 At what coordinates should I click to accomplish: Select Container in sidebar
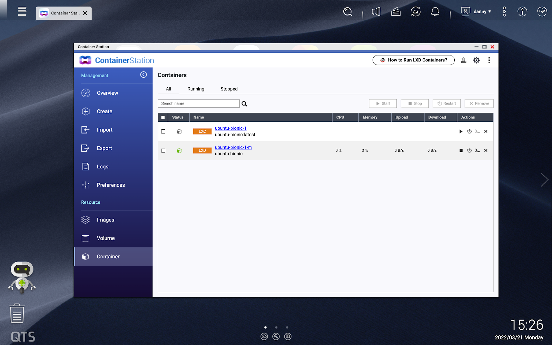tap(113, 257)
